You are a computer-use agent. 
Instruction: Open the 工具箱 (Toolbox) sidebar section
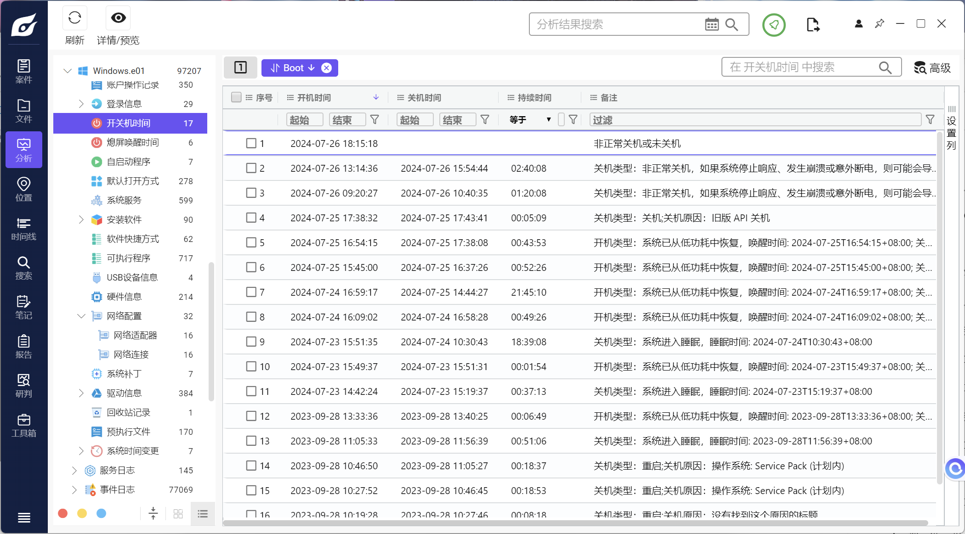tap(23, 426)
